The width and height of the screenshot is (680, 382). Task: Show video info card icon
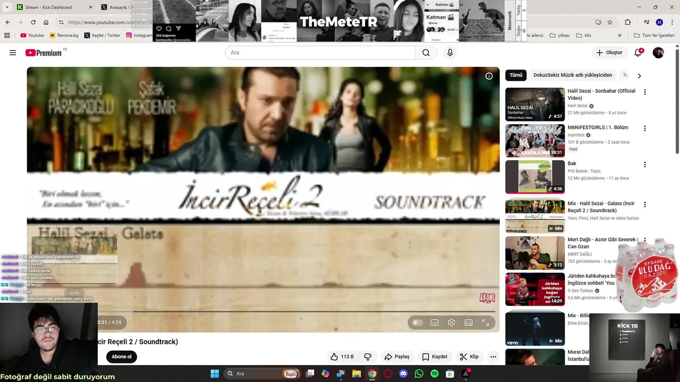pos(489,76)
